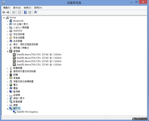Click the 通用序列匯流排控制器 USB icon
Screen dimensions: 149x121
pyautogui.click(x=11, y=71)
